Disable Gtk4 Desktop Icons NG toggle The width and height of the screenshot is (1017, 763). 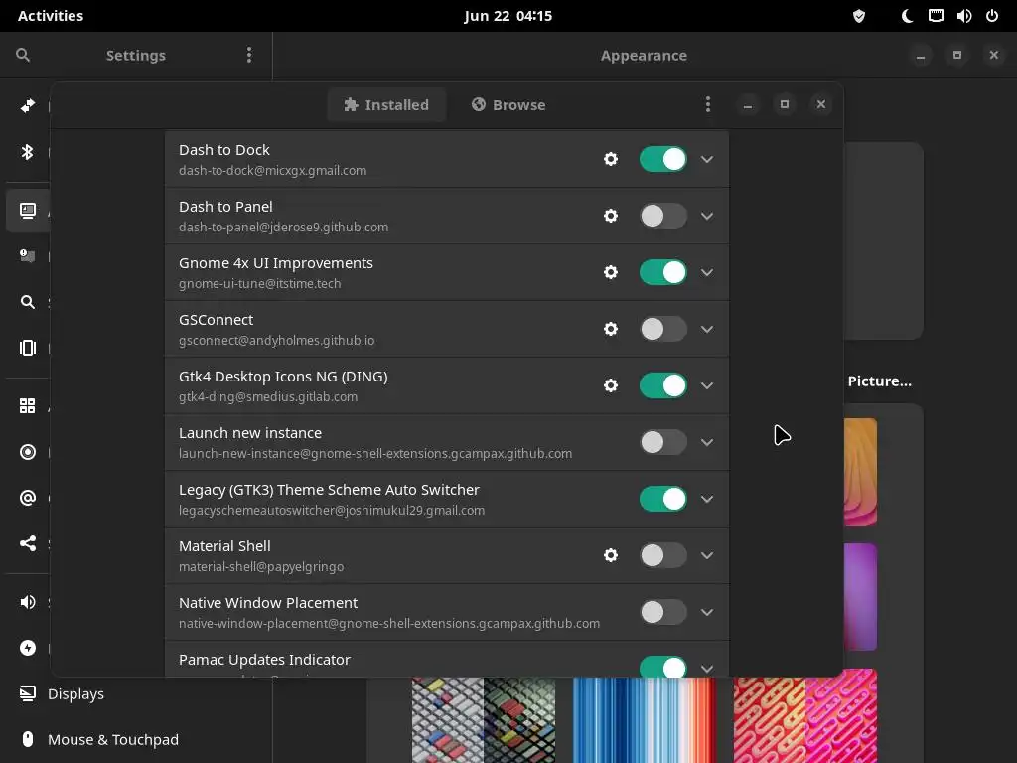tap(662, 385)
